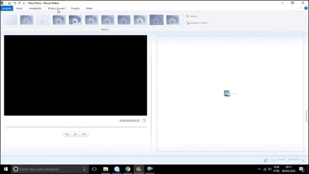The width and height of the screenshot is (309, 174).
Task: Adjust the timeline zoom slider
Action: click(x=287, y=159)
